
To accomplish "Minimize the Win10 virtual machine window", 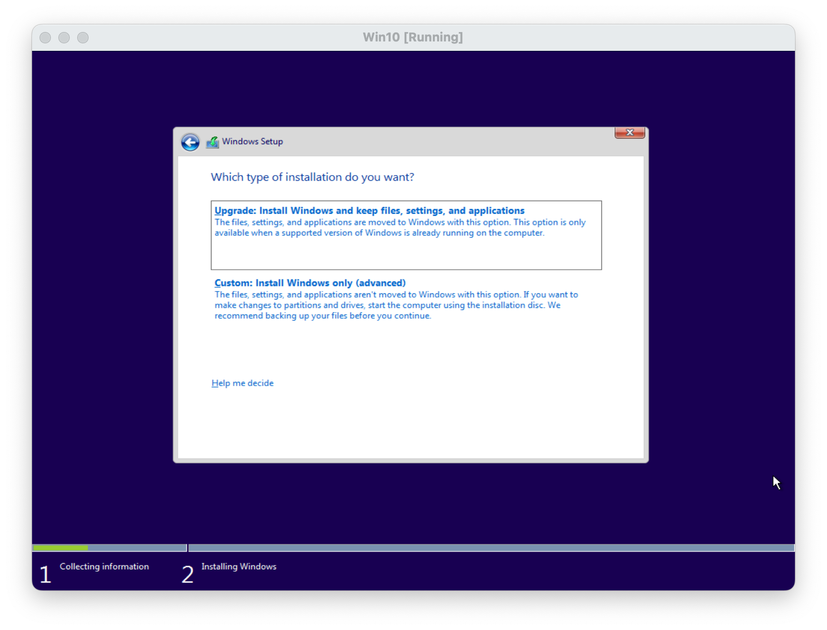I will click(x=64, y=38).
